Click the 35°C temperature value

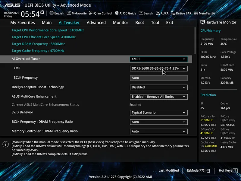224,44
